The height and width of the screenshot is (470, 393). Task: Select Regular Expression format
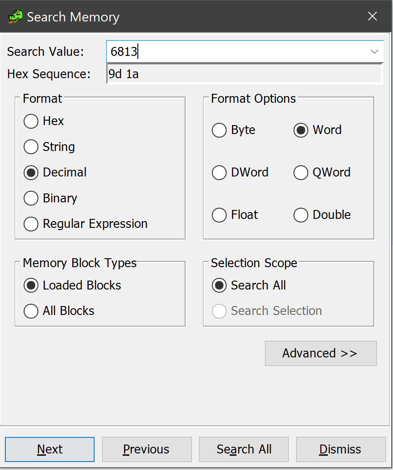pyautogui.click(x=31, y=224)
